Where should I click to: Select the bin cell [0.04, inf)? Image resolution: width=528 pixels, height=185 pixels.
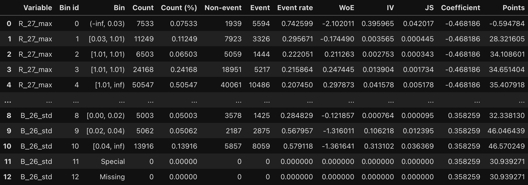click(x=109, y=146)
